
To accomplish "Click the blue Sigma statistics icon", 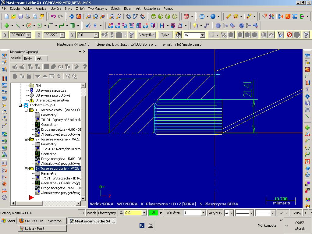I will (295, 16).
